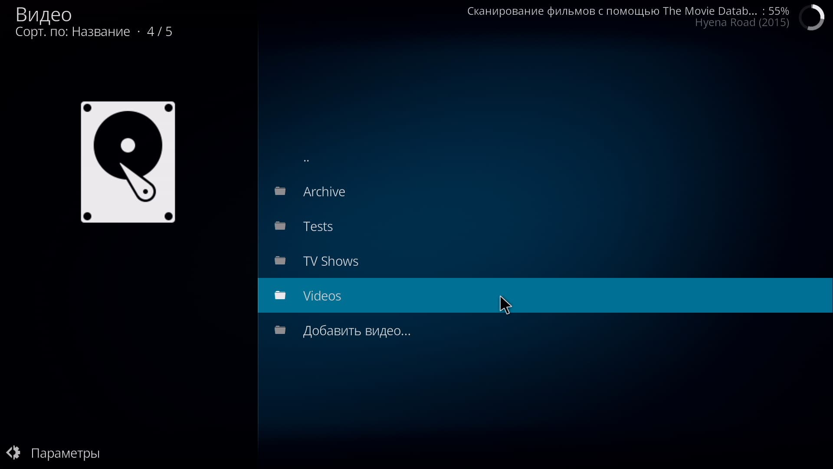Viewport: 833px width, 469px height.
Task: Click the Tests folder icon
Action: (280, 226)
